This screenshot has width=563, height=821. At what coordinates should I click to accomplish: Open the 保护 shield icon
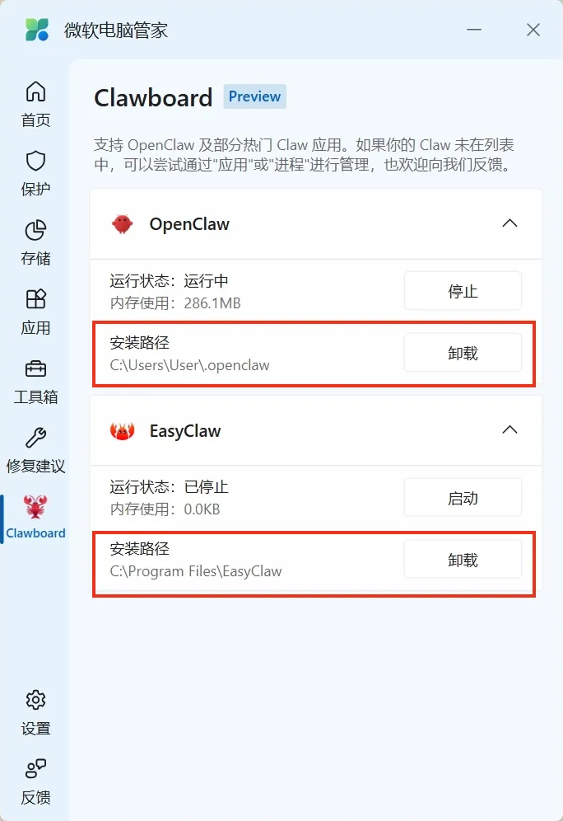(35, 161)
